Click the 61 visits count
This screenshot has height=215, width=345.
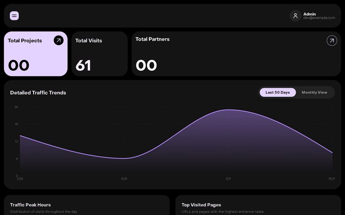pos(83,65)
